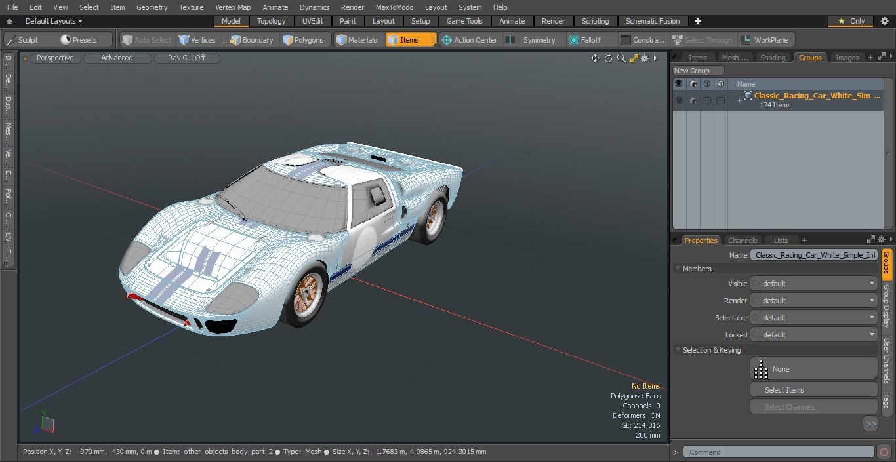Click the viewport zoom magnifier icon
The image size is (896, 462).
coord(621,58)
